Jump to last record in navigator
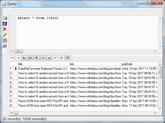The width and height of the screenshot is (165, 123). (31, 58)
